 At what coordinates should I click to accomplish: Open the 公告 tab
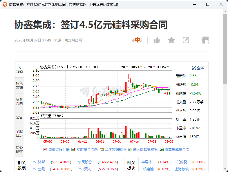click(19, 117)
